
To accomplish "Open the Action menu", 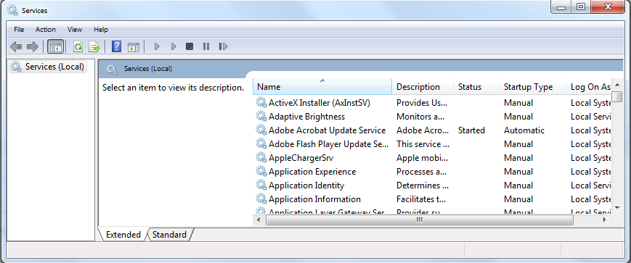I will click(x=46, y=29).
